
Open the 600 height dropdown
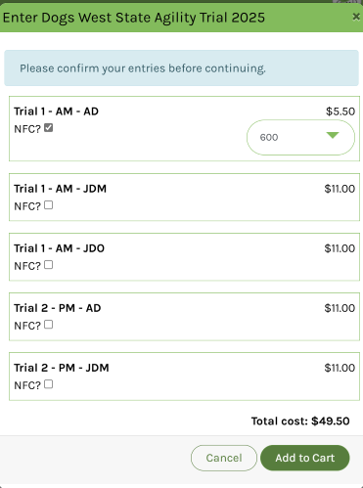pos(300,137)
